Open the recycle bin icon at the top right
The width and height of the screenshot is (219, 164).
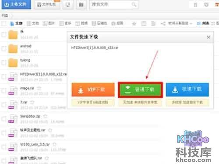[195, 5]
